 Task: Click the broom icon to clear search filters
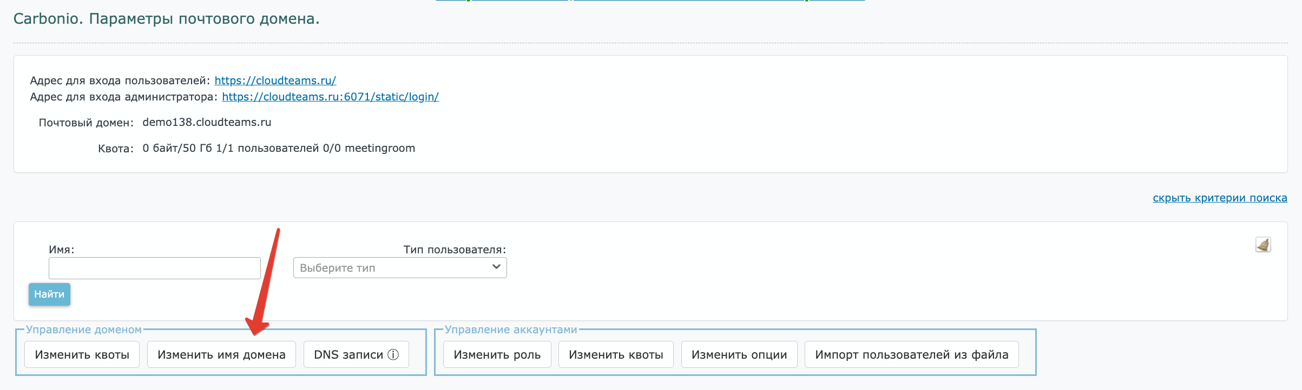coord(1262,245)
